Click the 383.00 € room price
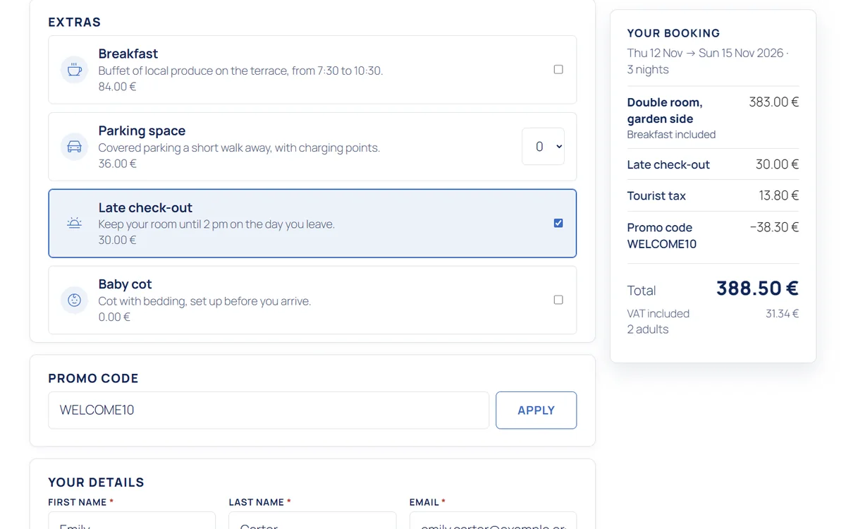The width and height of the screenshot is (846, 529). (x=773, y=102)
